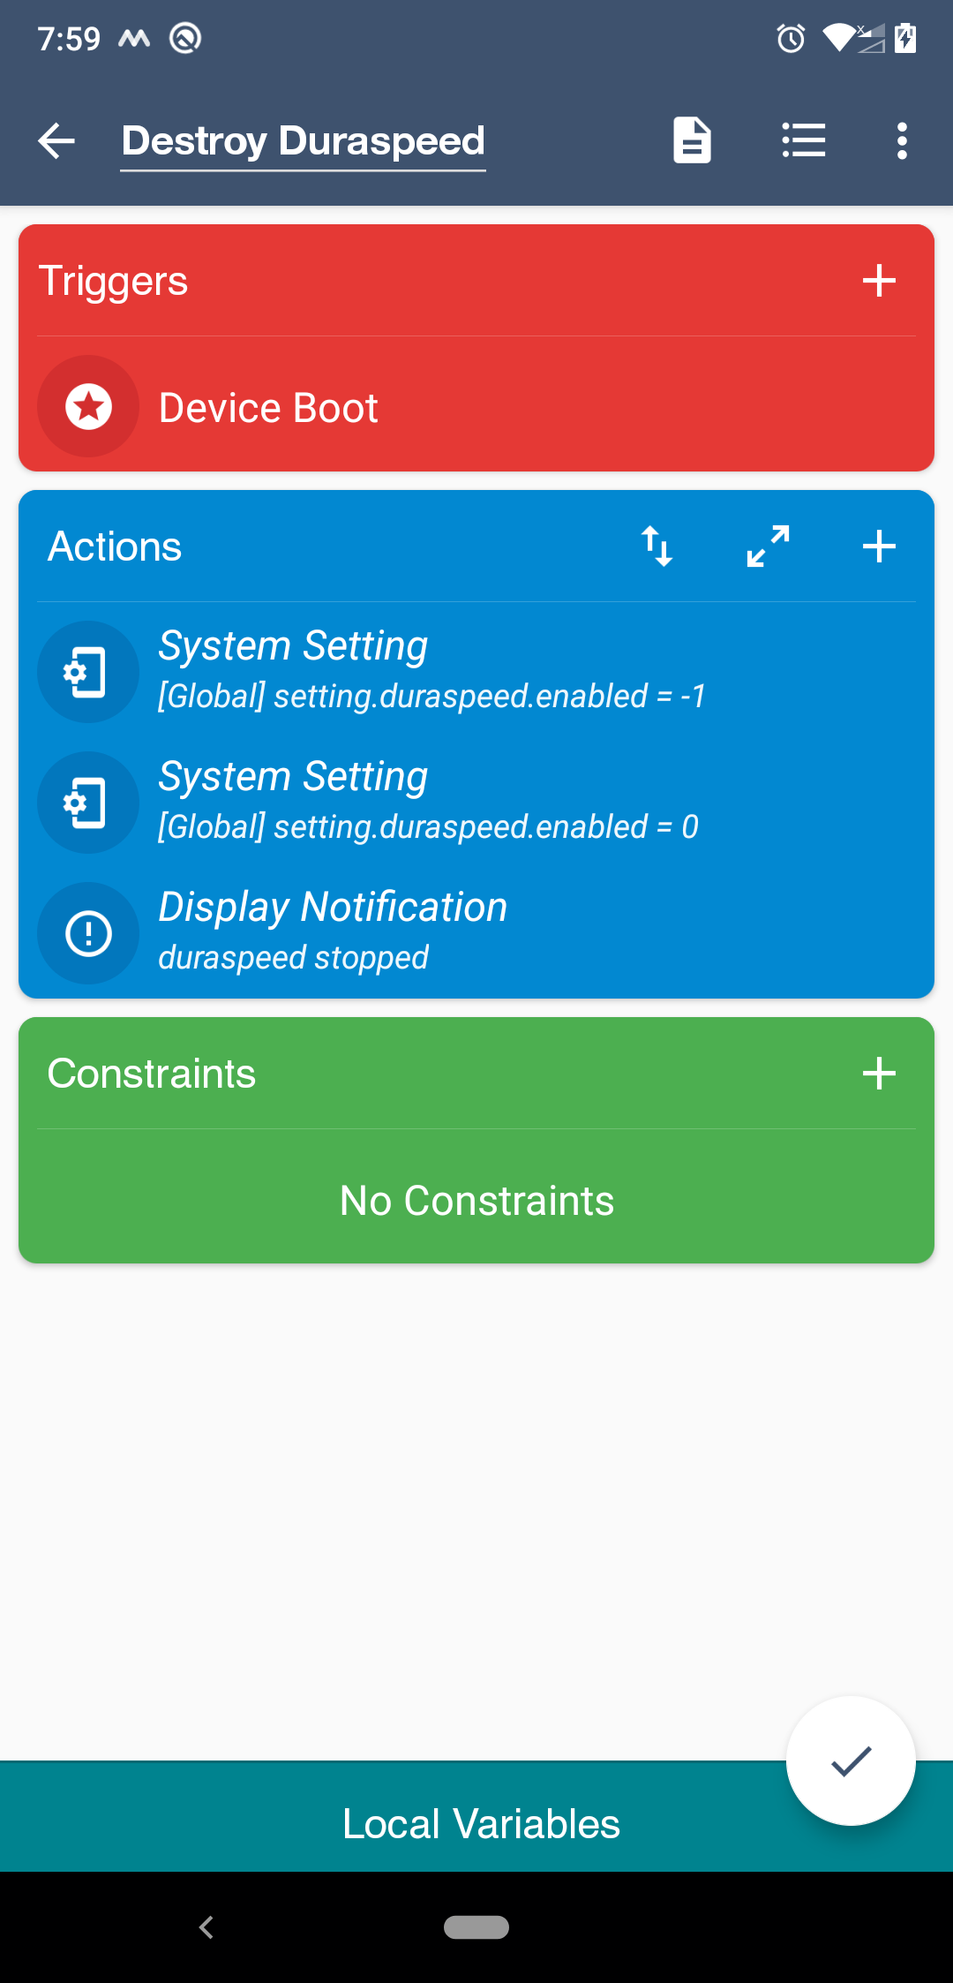This screenshot has height=1983, width=953.
Task: Select the second System Setting action icon
Action: (x=88, y=802)
